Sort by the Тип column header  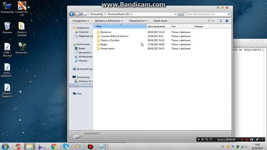point(182,26)
